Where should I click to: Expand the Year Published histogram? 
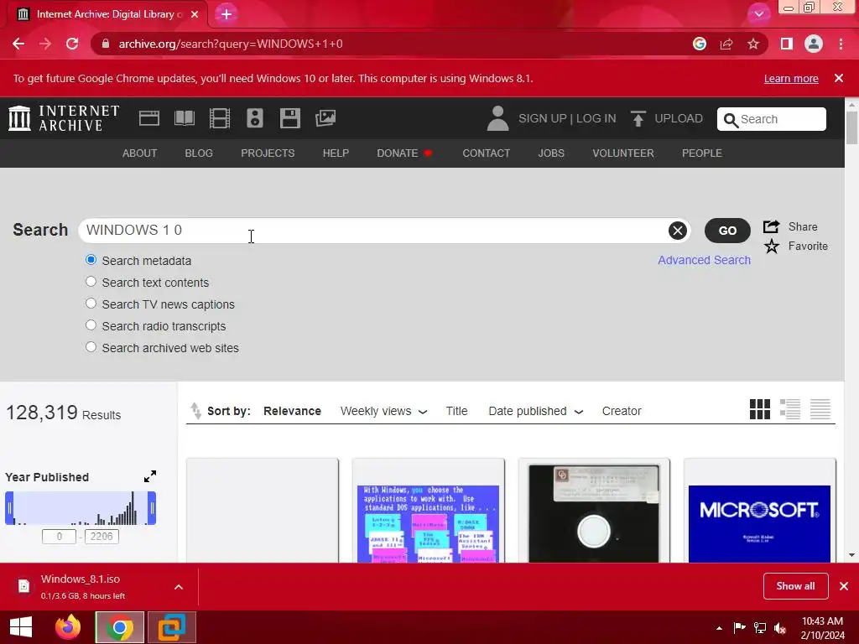pyautogui.click(x=150, y=476)
